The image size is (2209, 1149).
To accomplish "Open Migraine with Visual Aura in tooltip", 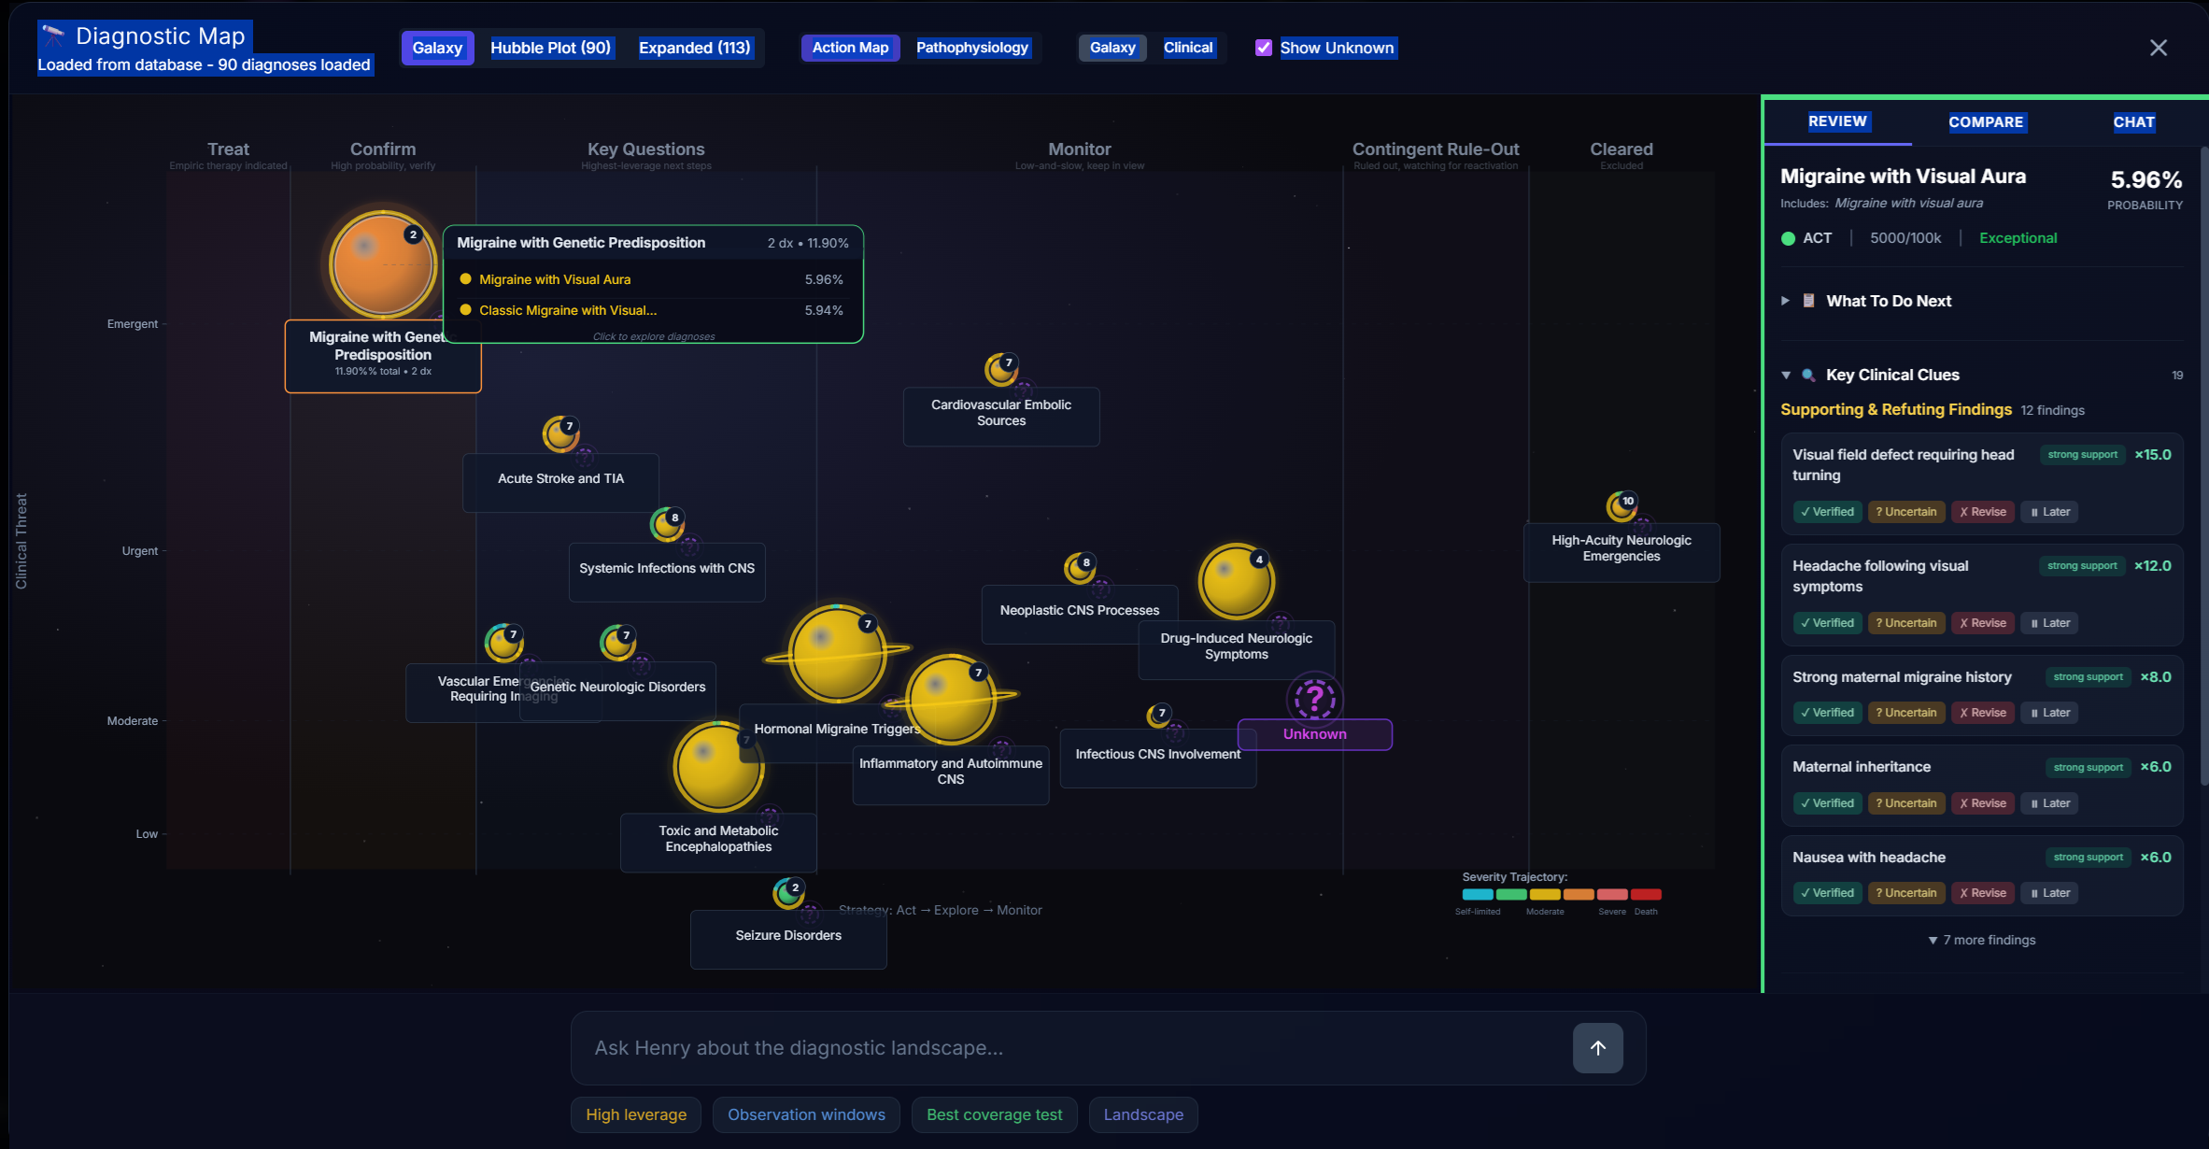I will (652, 279).
